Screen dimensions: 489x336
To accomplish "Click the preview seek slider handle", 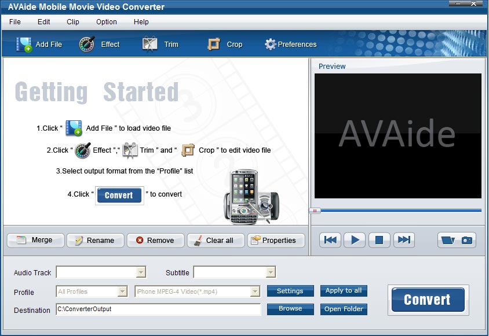I will click(x=315, y=211).
